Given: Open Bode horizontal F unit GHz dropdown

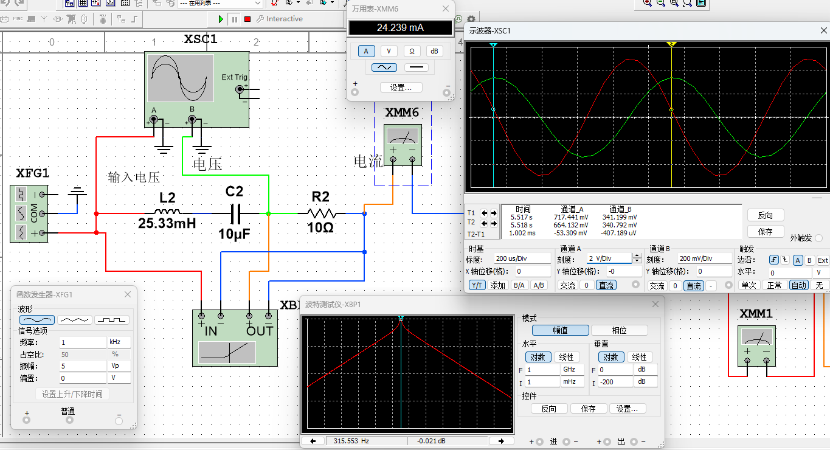Looking at the screenshot, I should click(x=572, y=370).
